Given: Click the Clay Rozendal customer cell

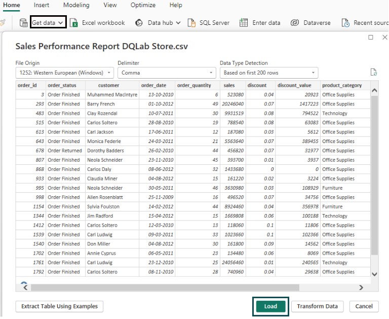Looking at the screenshot, I should coord(112,113).
